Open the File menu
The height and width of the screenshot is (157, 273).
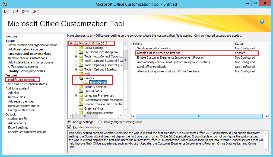pyautogui.click(x=7, y=11)
